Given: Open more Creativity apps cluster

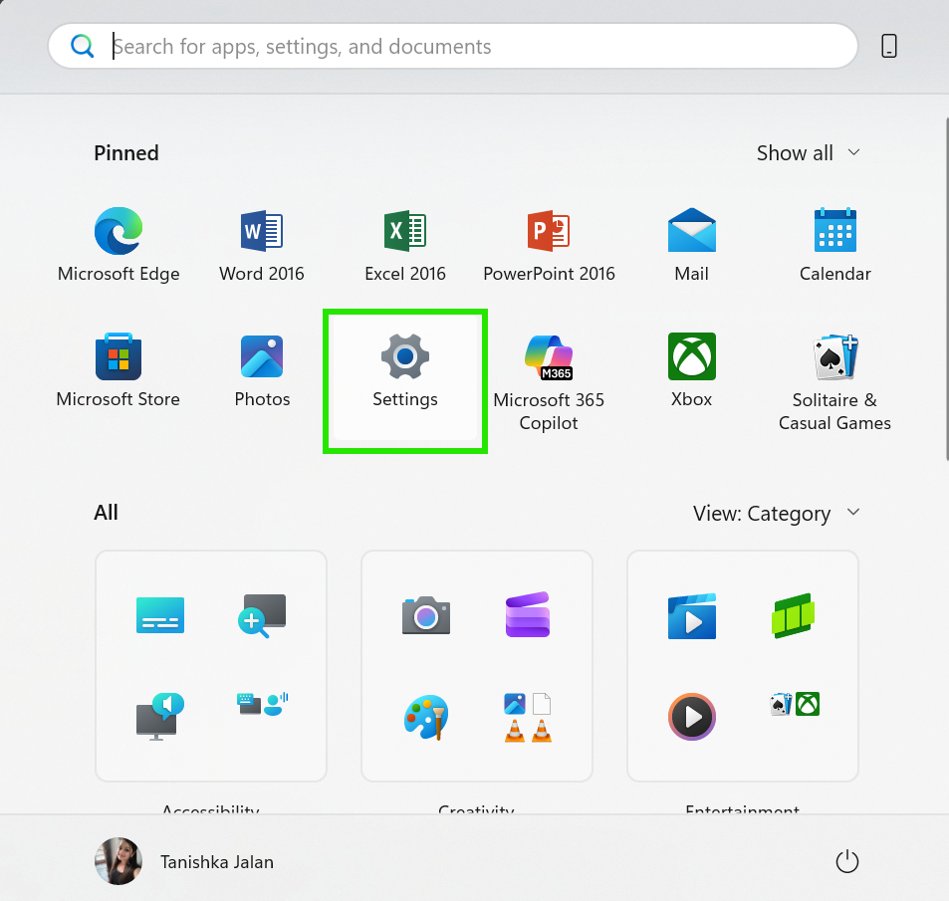Looking at the screenshot, I should 528,717.
